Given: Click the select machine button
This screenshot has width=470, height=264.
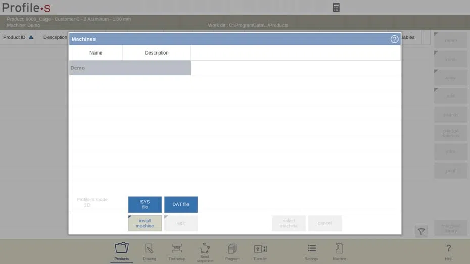Looking at the screenshot, I should pos(289,223).
